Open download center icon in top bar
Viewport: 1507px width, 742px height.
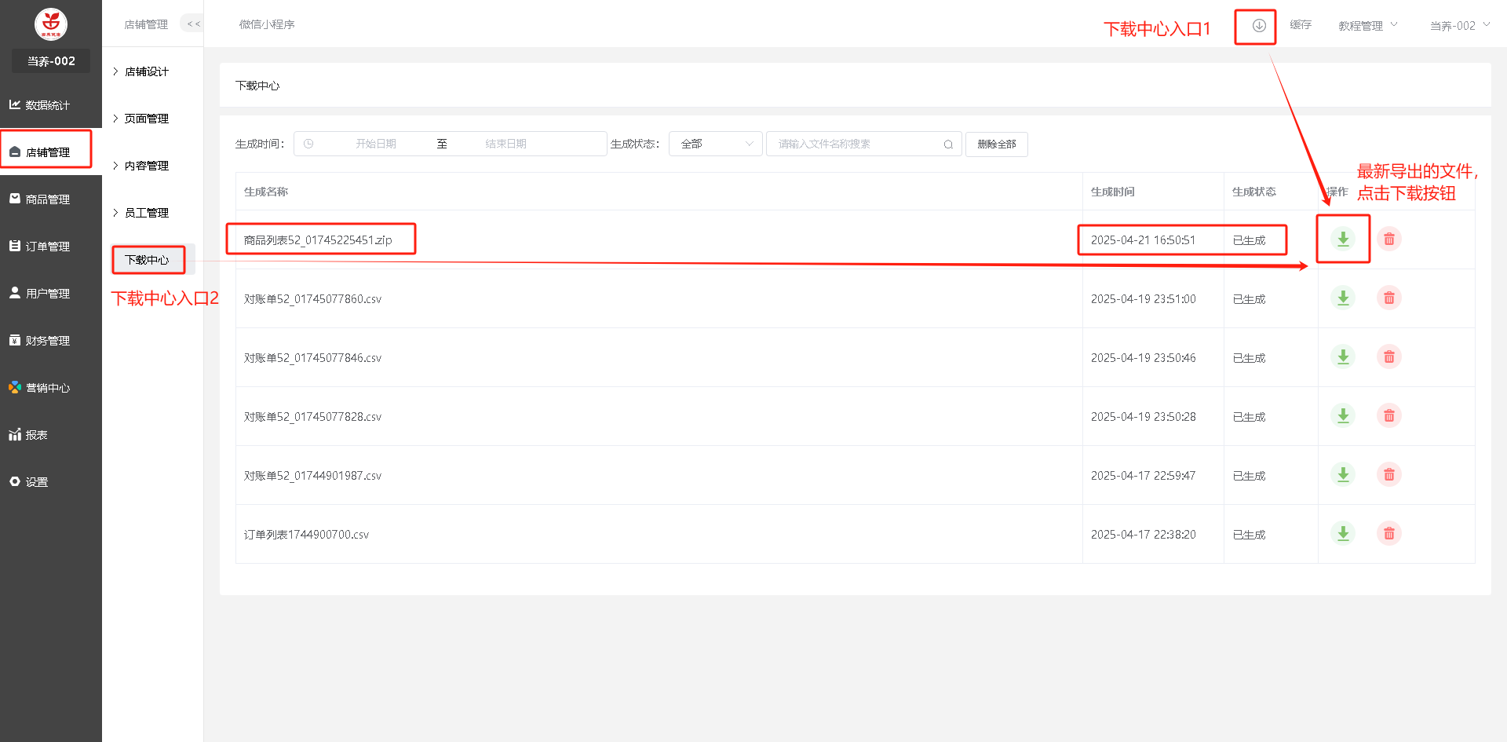[x=1258, y=26]
